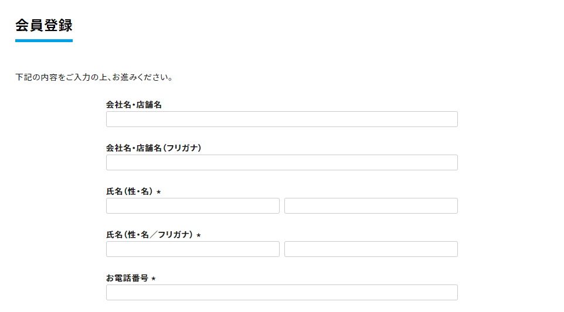Click the required asterisk beside お電話番号
Screen dimensions: 564x312
tap(154, 279)
